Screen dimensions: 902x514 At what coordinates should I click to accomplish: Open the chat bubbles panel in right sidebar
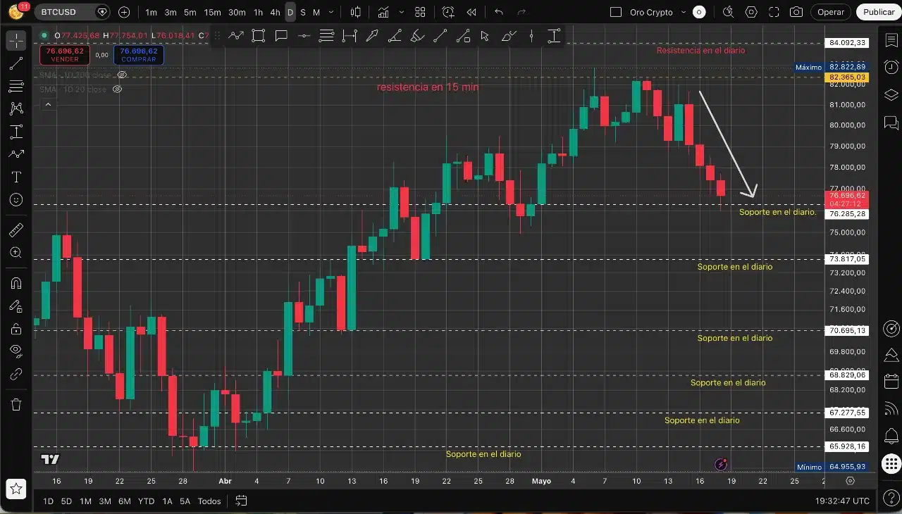[x=891, y=123]
